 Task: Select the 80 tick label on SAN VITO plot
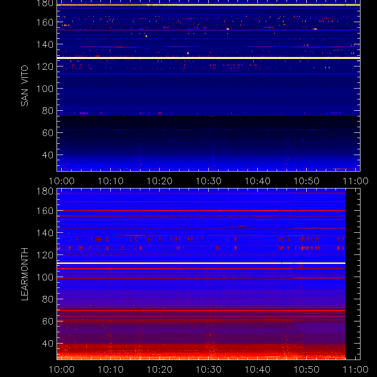pyautogui.click(x=48, y=111)
